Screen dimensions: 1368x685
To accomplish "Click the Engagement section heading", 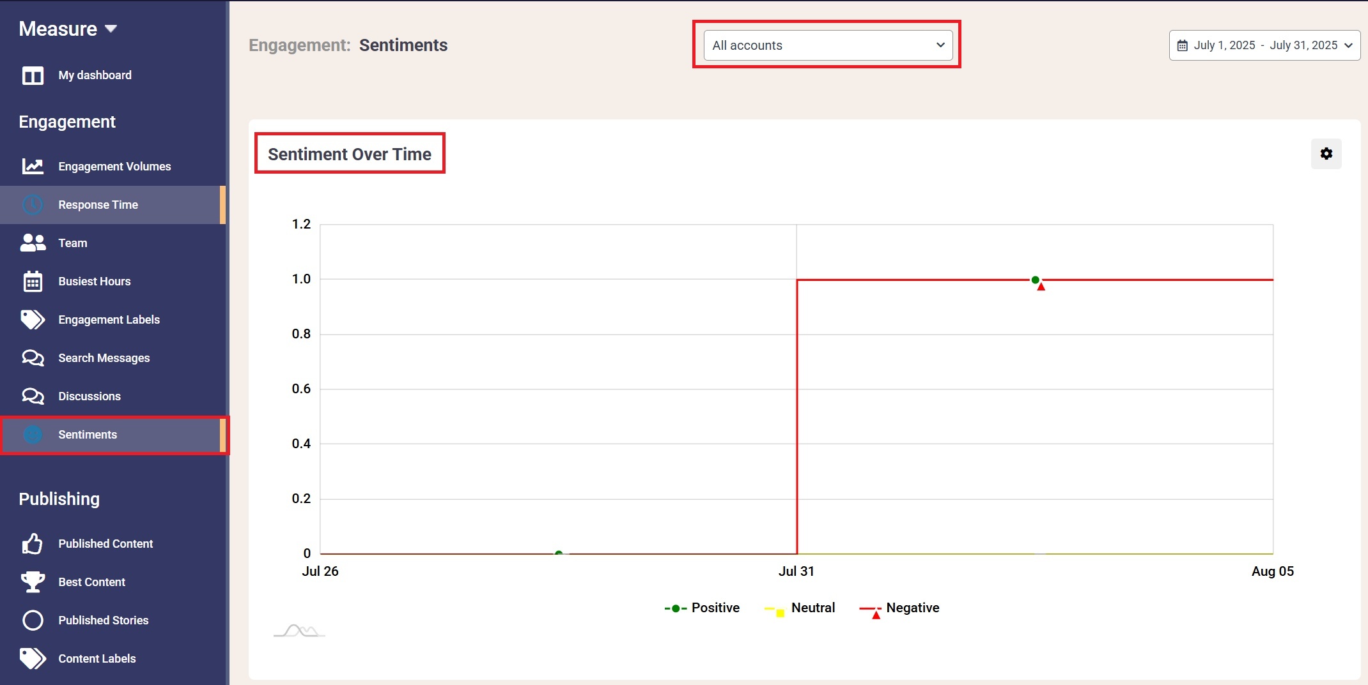I will click(67, 121).
